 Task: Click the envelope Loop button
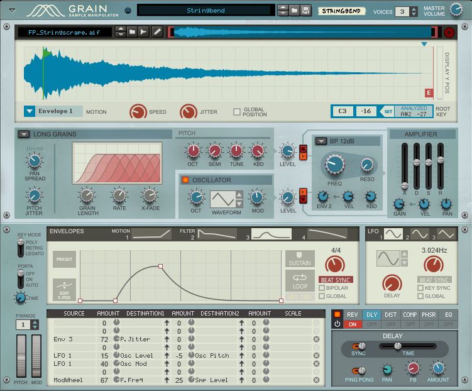click(x=300, y=281)
